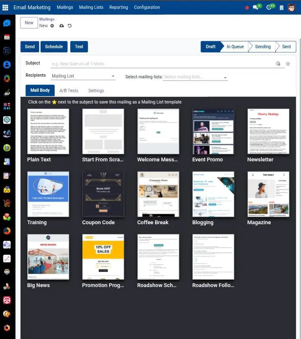
Task: Open Dashboards tiles app in sidebar
Action: [x=7, y=106]
